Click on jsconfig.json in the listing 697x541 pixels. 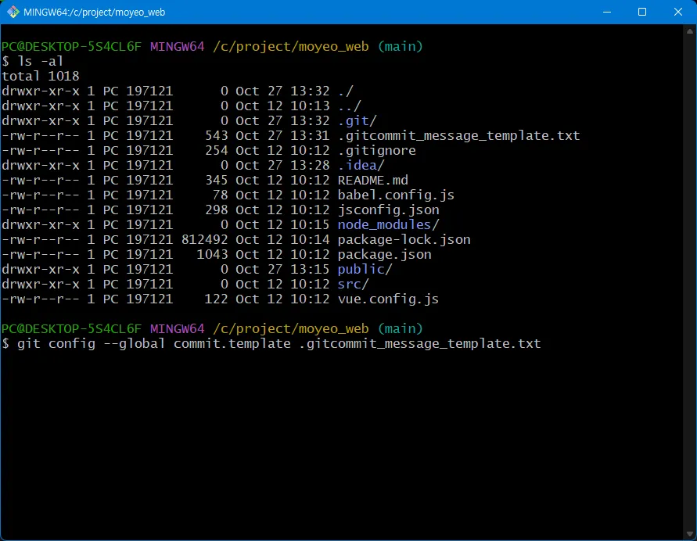pyautogui.click(x=388, y=210)
